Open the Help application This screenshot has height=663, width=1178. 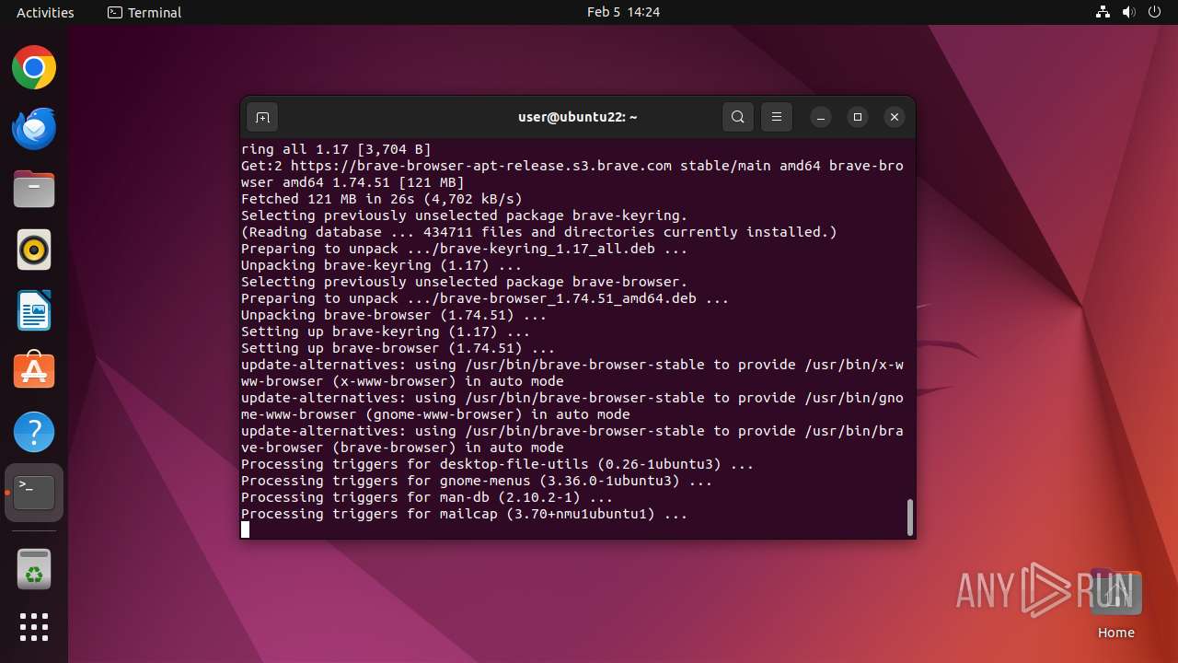34,432
